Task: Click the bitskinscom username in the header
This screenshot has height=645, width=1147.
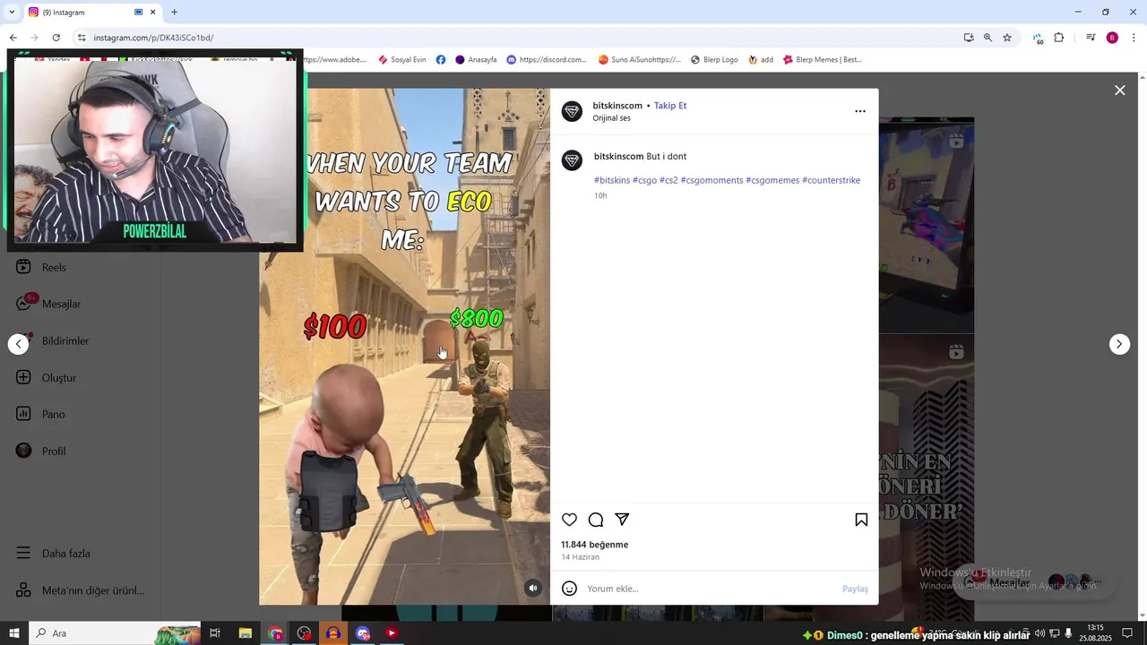Action: tap(617, 106)
